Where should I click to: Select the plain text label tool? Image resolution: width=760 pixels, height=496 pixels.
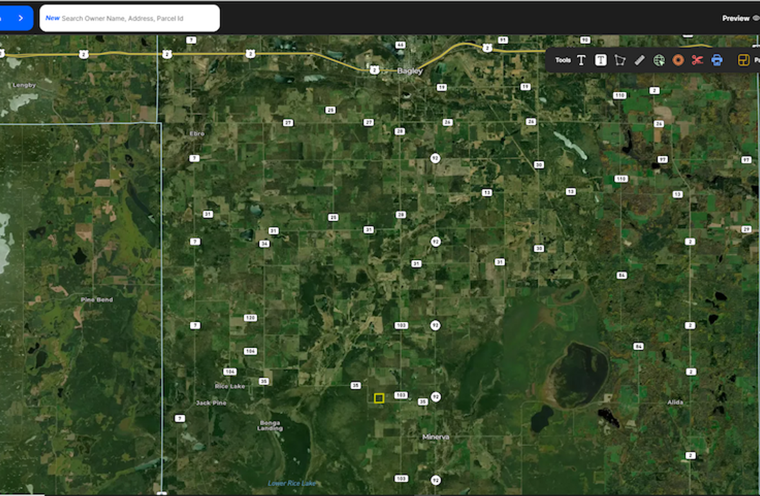tap(581, 60)
